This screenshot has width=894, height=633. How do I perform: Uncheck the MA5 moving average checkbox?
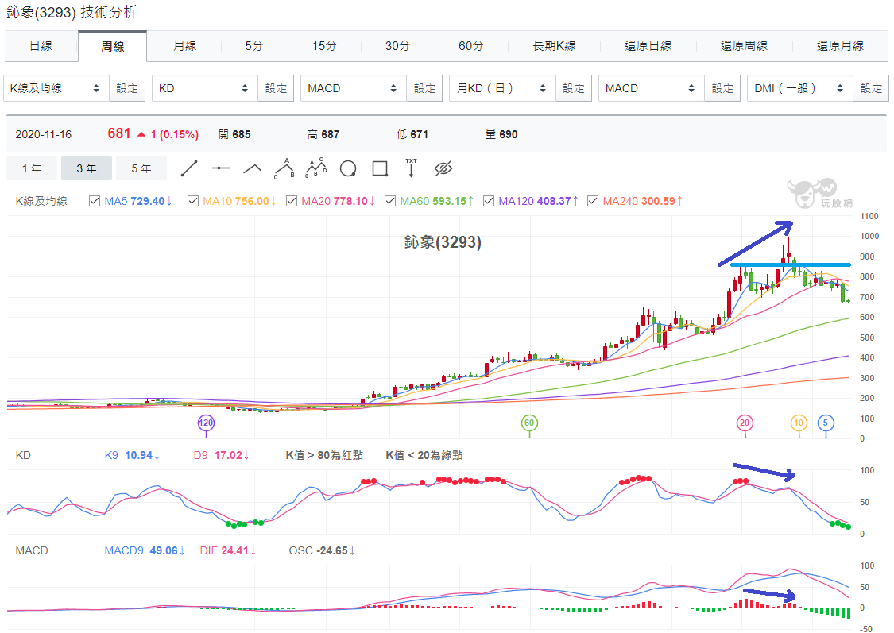(x=95, y=201)
